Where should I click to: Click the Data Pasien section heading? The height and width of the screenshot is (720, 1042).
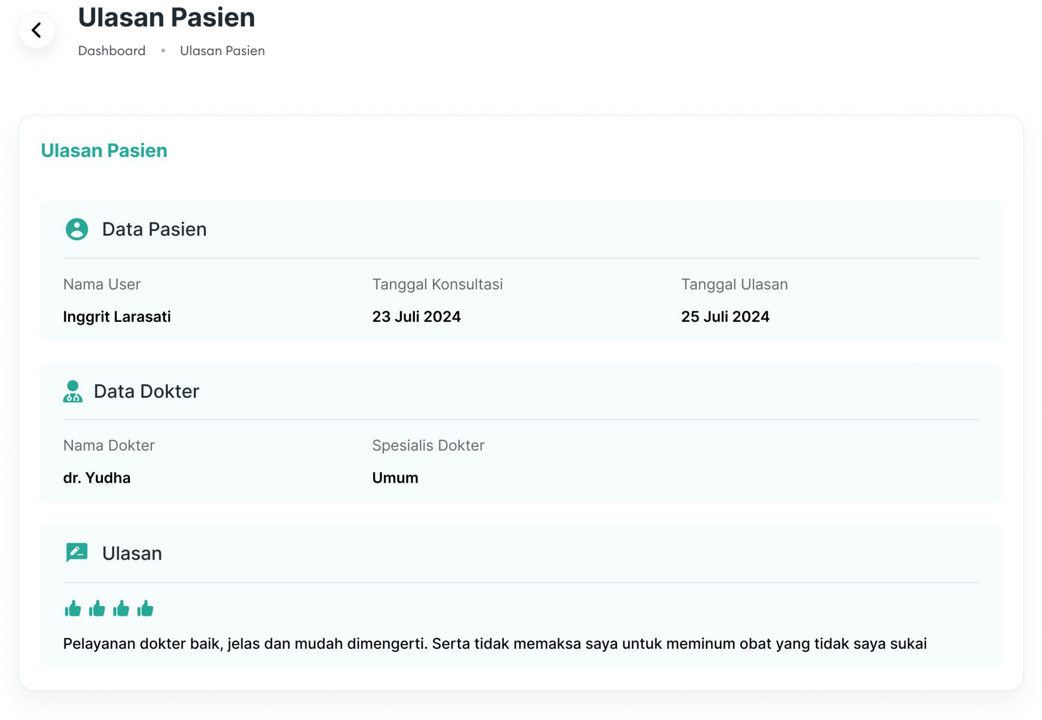[x=154, y=229]
